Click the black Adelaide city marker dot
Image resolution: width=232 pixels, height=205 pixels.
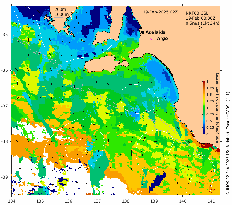pos(143,32)
